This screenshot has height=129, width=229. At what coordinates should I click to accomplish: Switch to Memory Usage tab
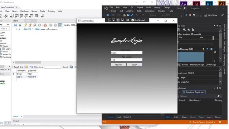click(x=197, y=64)
